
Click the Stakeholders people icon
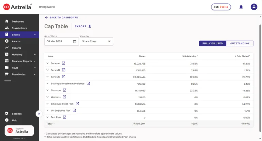(x=7, y=28)
